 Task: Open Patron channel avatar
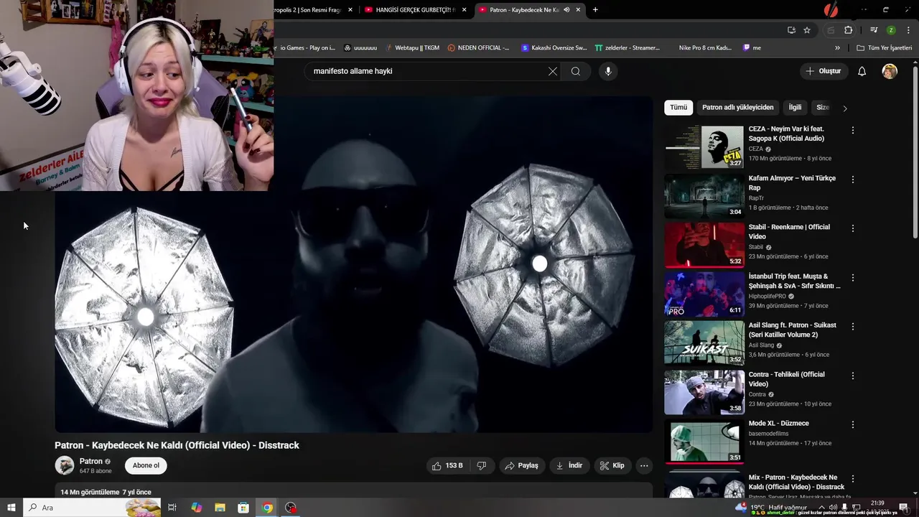(x=65, y=465)
